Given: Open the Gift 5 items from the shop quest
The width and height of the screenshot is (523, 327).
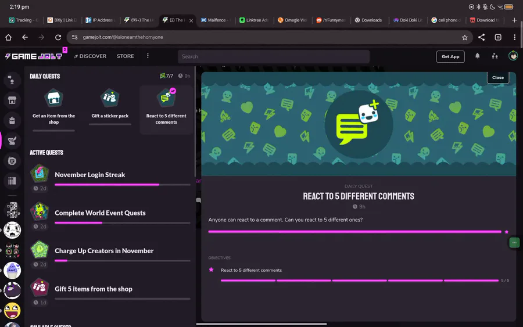Looking at the screenshot, I should (x=110, y=293).
